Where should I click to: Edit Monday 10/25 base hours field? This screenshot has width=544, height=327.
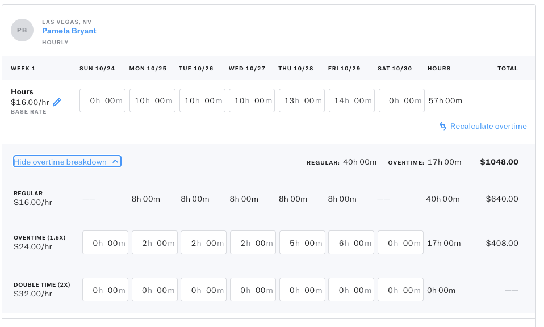coord(152,100)
